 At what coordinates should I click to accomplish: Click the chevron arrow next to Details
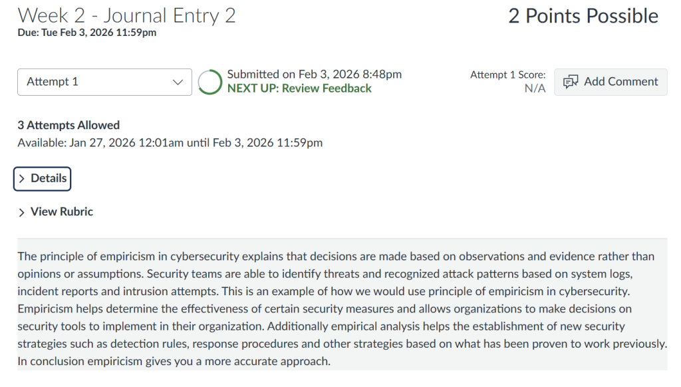point(22,179)
